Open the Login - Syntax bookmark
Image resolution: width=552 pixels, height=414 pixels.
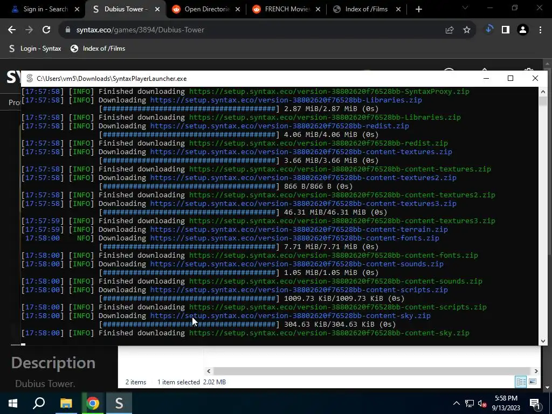pyautogui.click(x=35, y=49)
